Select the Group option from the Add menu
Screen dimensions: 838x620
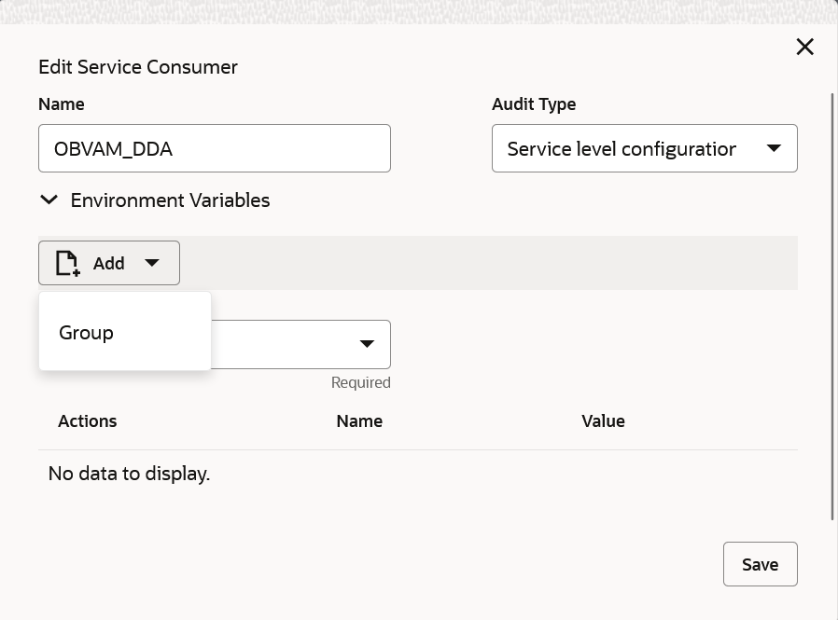point(125,333)
